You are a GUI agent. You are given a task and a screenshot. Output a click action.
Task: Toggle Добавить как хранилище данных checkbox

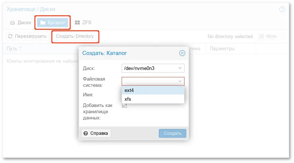click(x=124, y=105)
